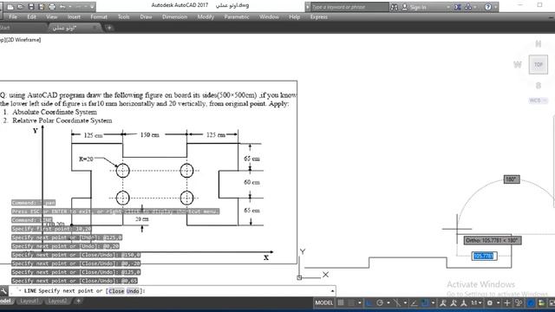Open the File menu
This screenshot has width=555, height=312.
click(13, 16)
